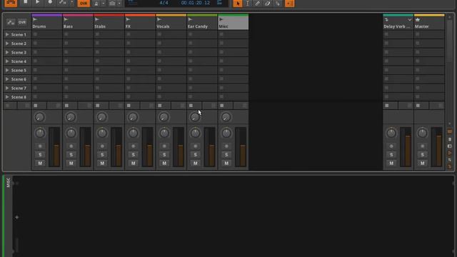Click the metronome icon in toolbar
The width and height of the screenshot is (457, 257).
pos(96,3)
